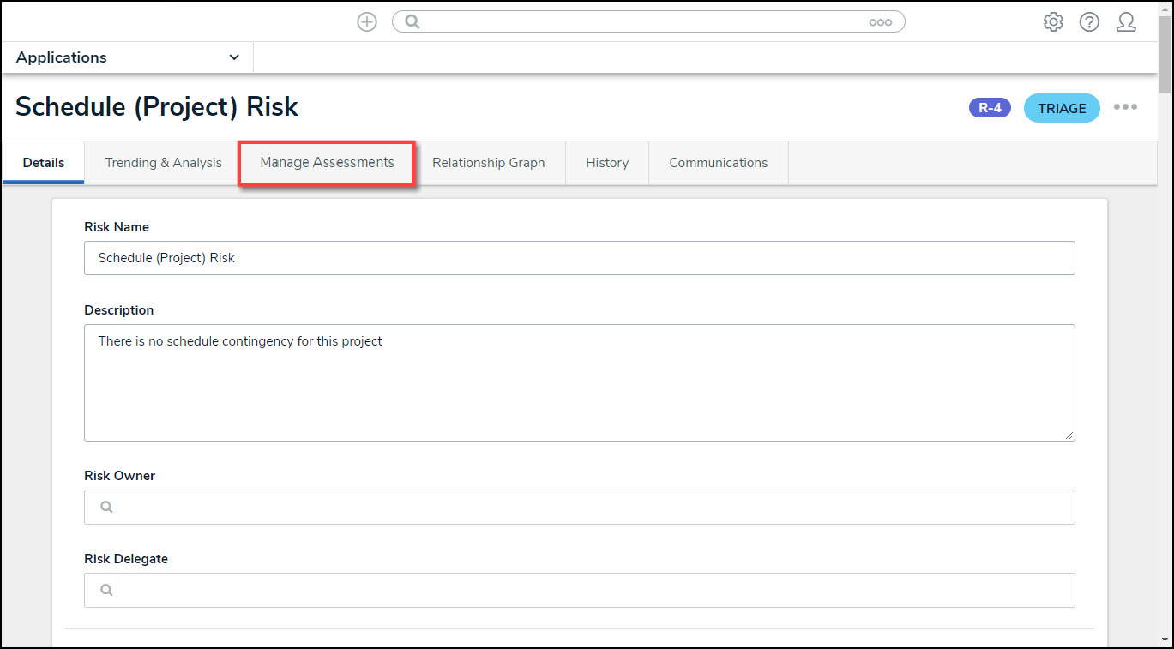Open the Trending & Analysis tab
The height and width of the screenshot is (649, 1174).
163,163
